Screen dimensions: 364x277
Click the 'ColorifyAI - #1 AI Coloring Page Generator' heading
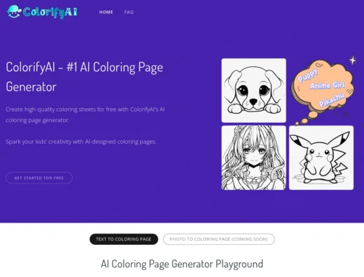coord(84,77)
